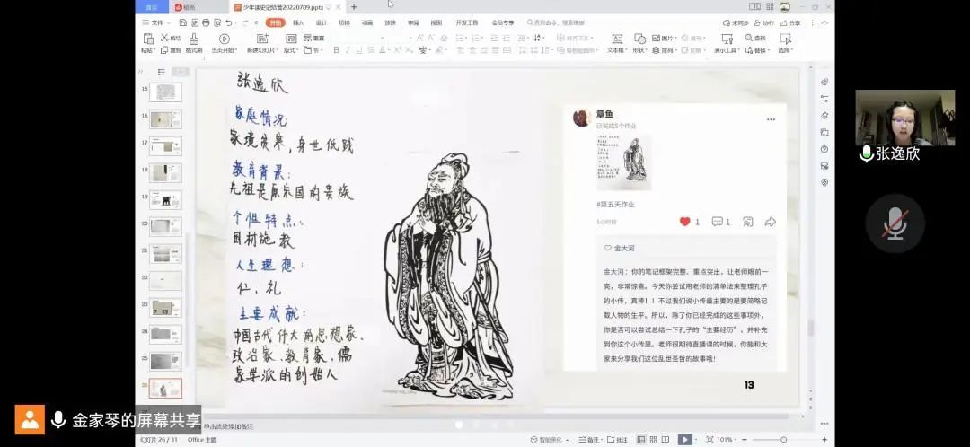The image size is (970, 447).
Task: Start slideshow from current slide icon
Action: pyautogui.click(x=224, y=39)
